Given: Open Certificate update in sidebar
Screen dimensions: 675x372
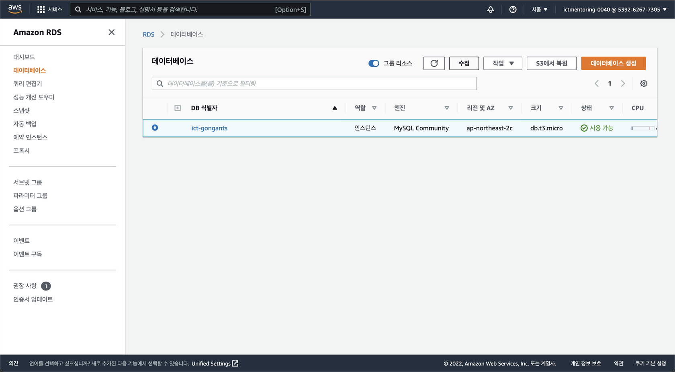Looking at the screenshot, I should point(33,299).
